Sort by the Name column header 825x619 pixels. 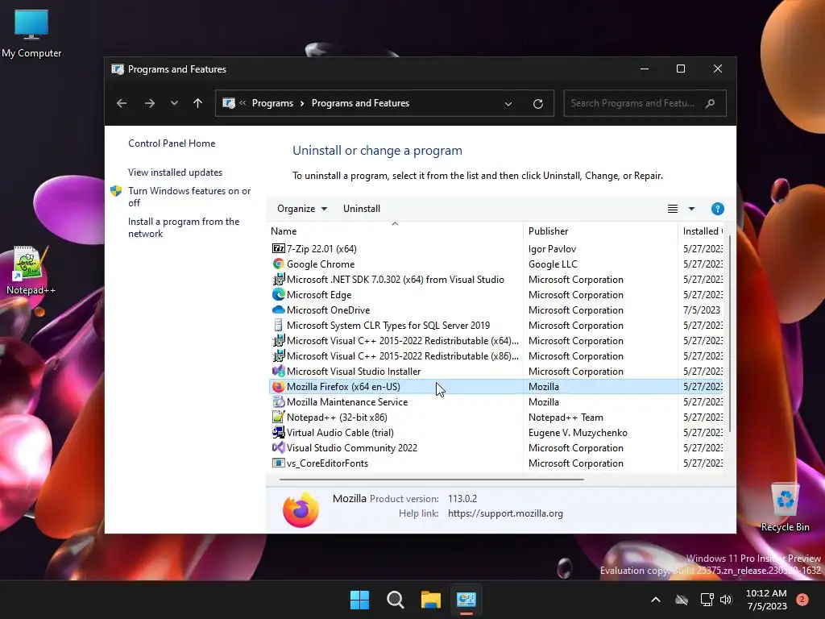point(395,231)
